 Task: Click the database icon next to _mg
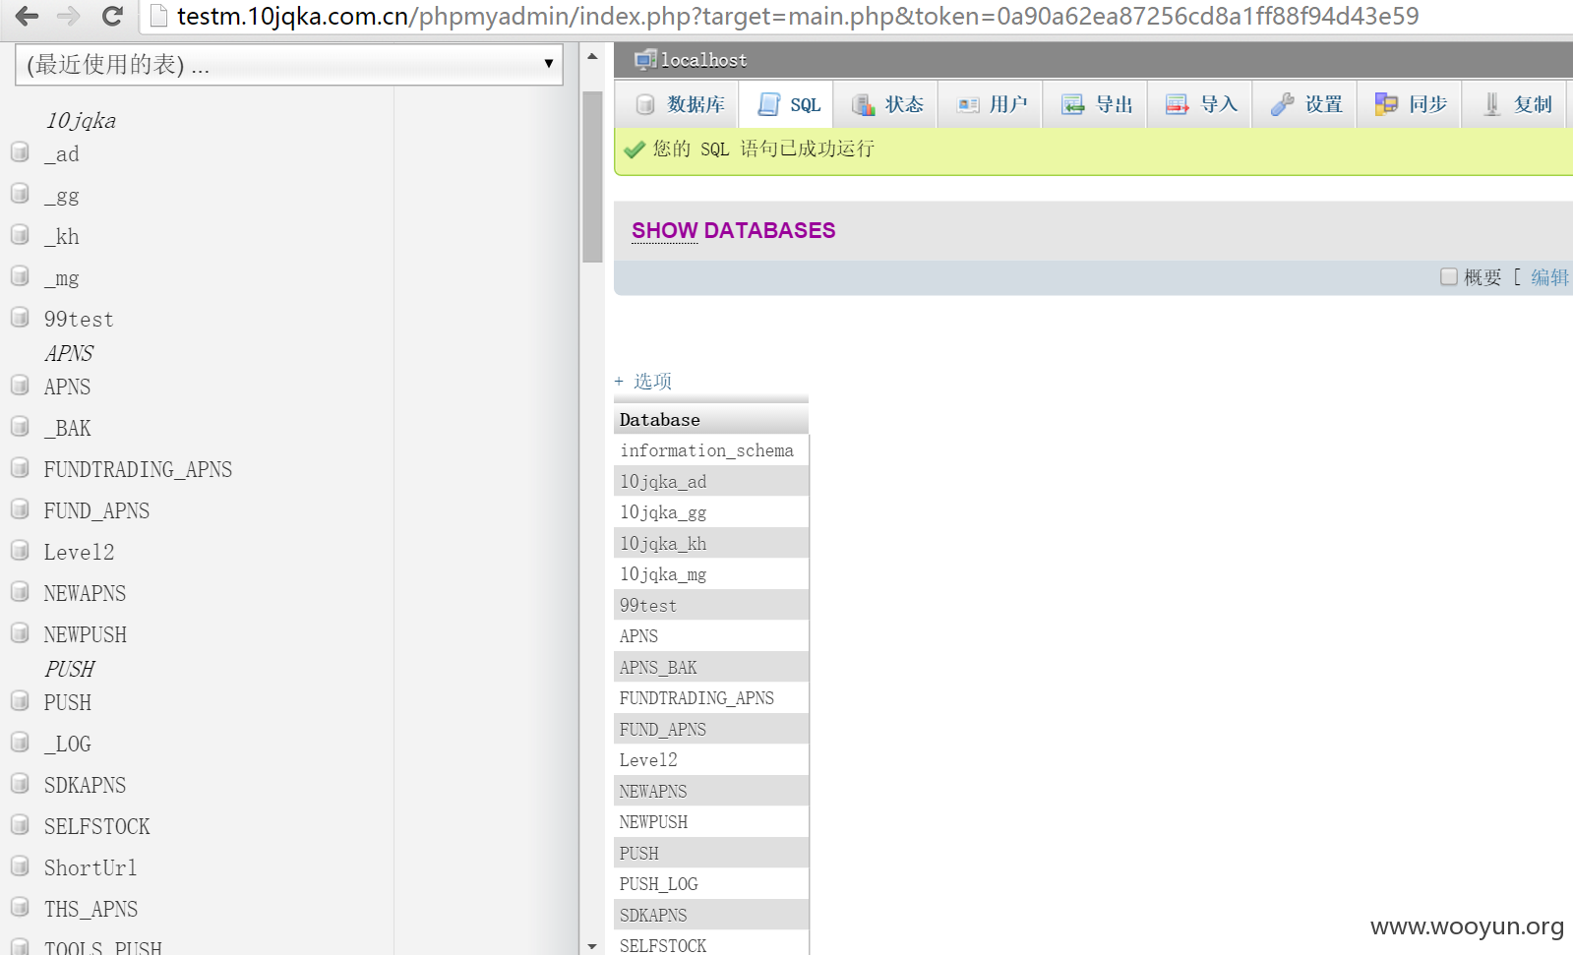point(20,275)
